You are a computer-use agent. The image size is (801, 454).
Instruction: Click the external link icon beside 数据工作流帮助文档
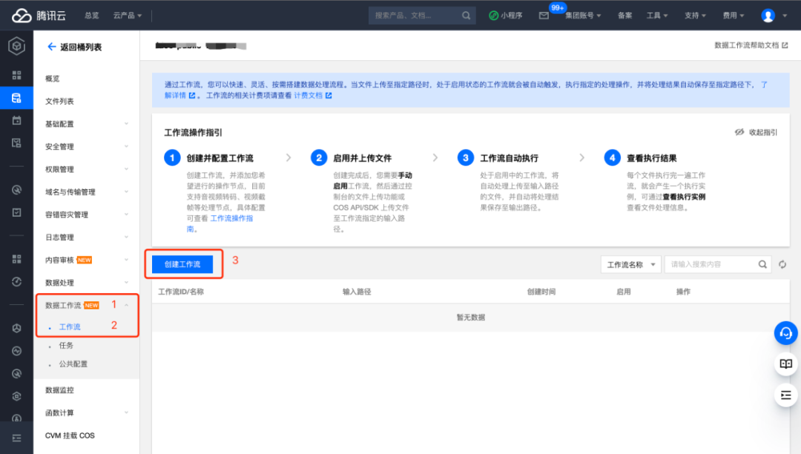tap(785, 45)
